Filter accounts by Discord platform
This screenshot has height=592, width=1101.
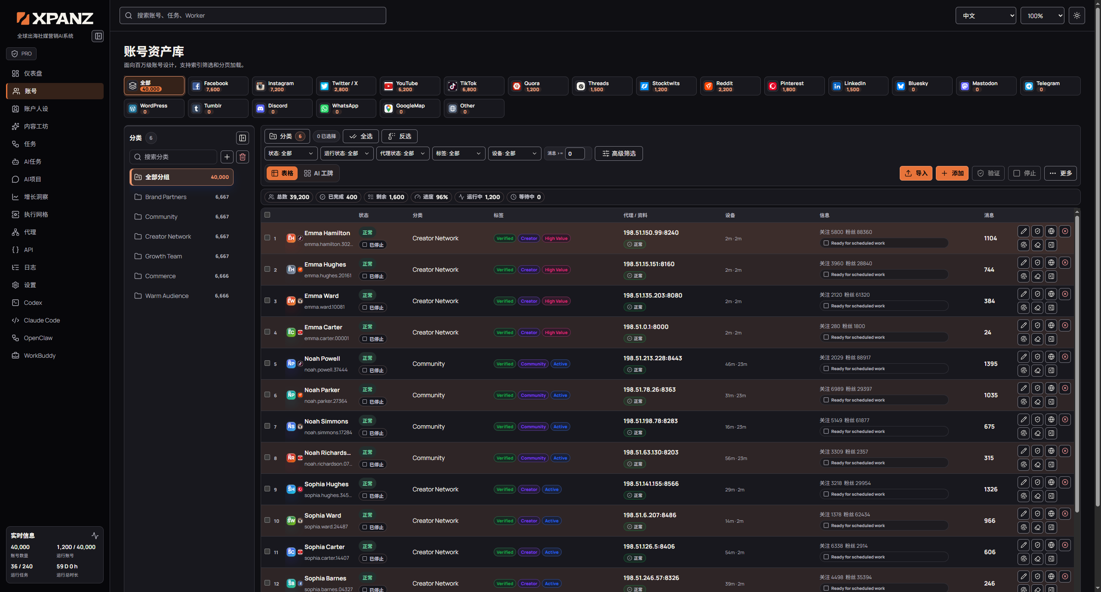point(282,108)
